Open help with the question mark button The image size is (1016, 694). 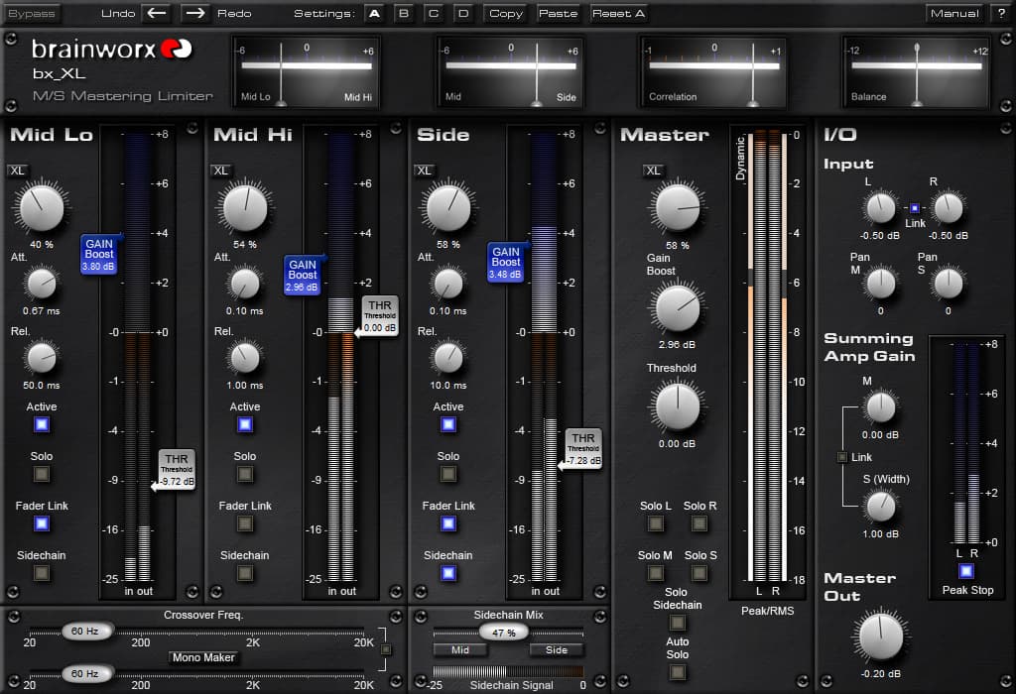tap(1001, 13)
